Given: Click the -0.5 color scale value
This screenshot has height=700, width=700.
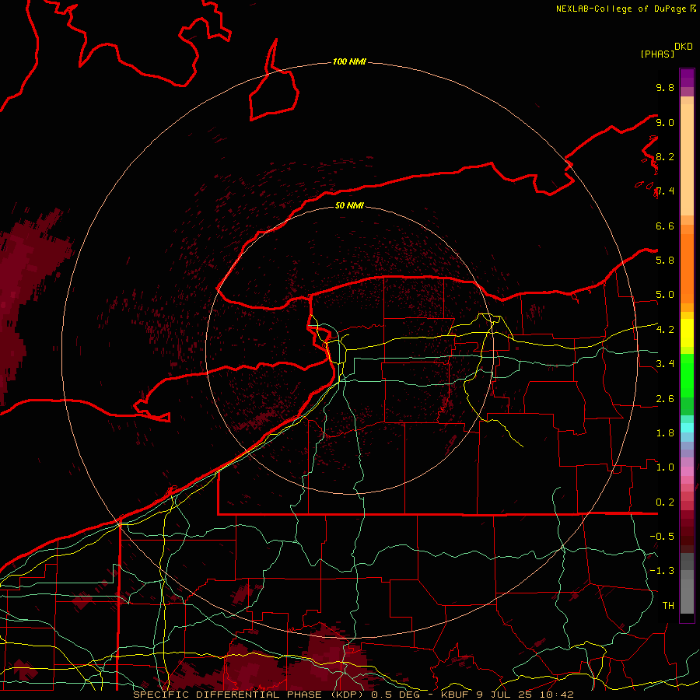Looking at the screenshot, I should pyautogui.click(x=662, y=536).
